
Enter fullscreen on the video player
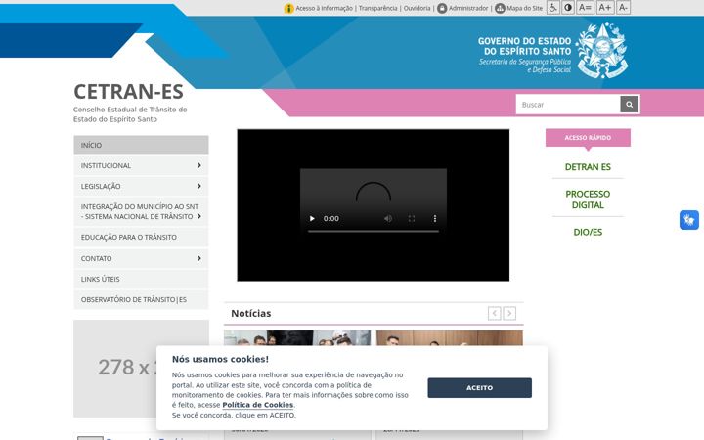(412, 219)
